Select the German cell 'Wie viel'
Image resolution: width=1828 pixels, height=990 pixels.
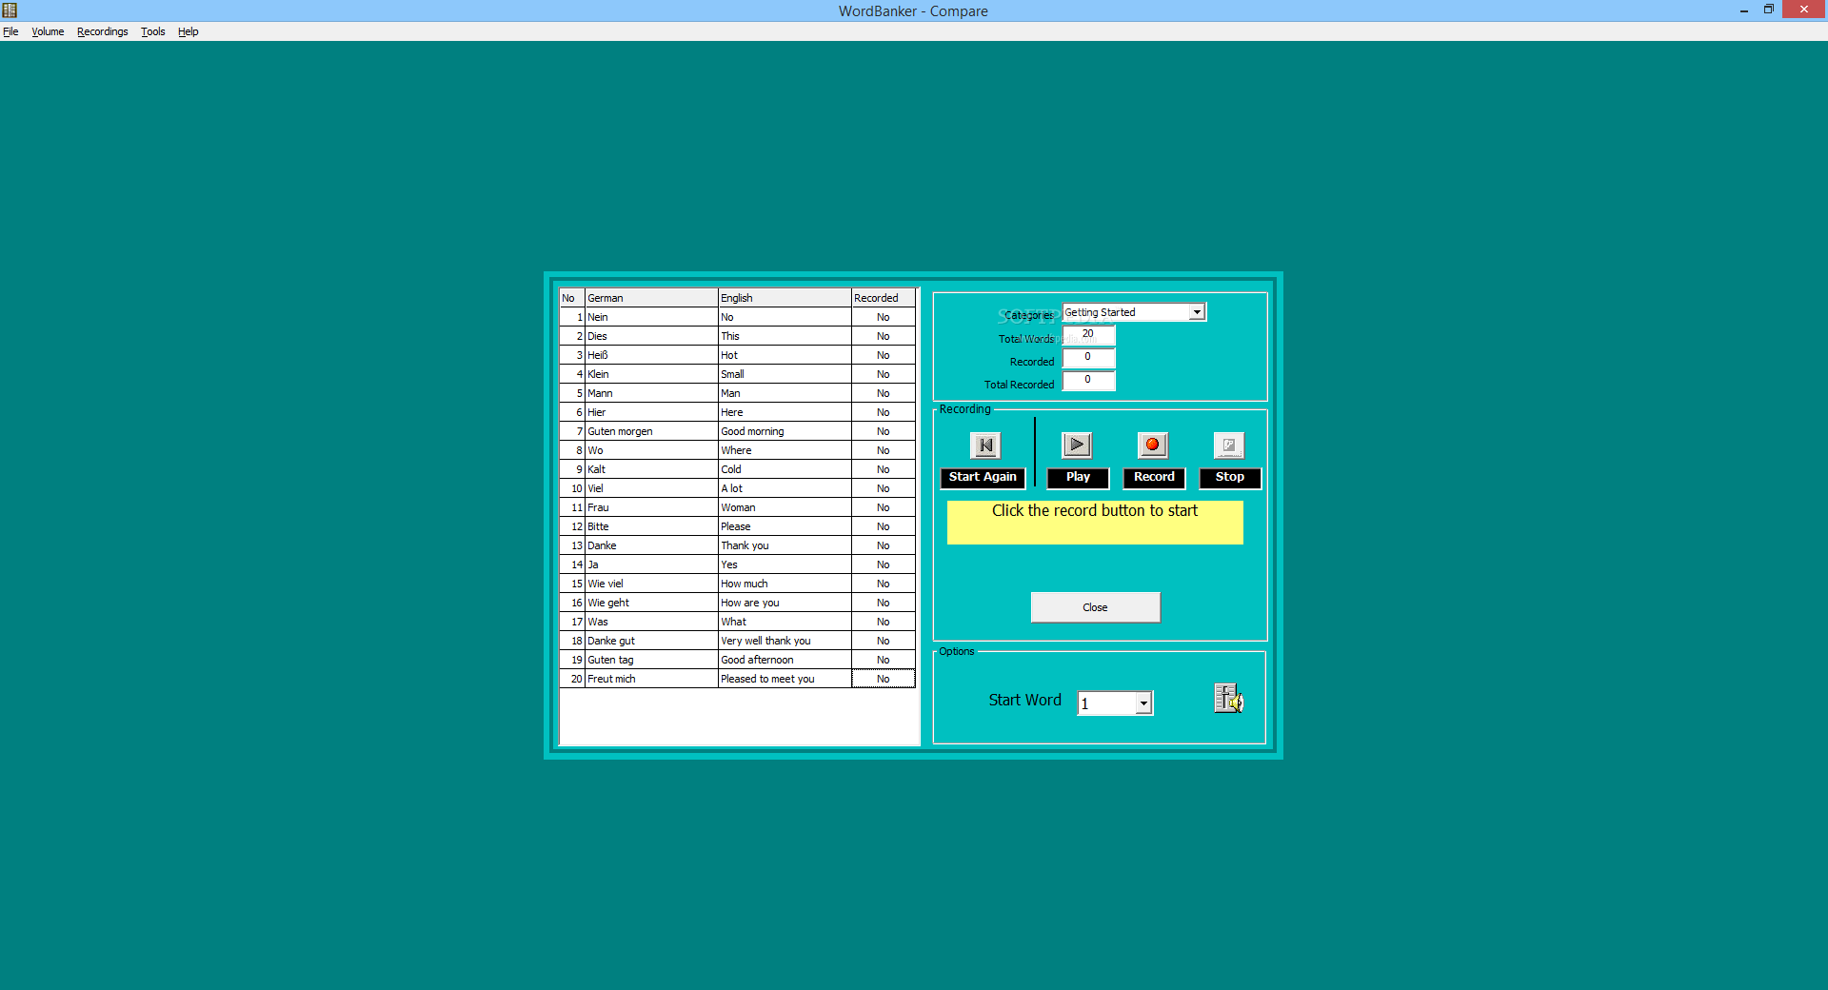click(651, 584)
